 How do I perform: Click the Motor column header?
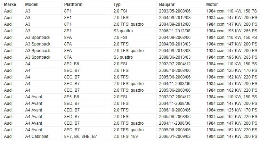212,5
